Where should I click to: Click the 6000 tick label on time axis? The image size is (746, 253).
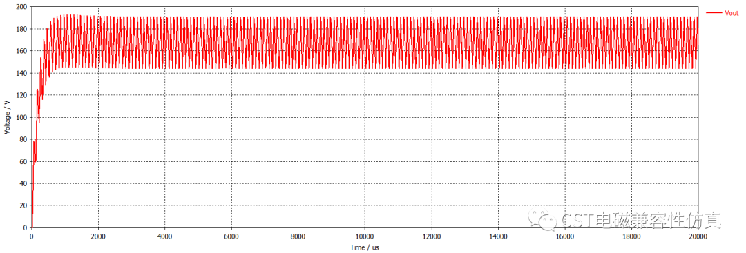click(x=231, y=236)
